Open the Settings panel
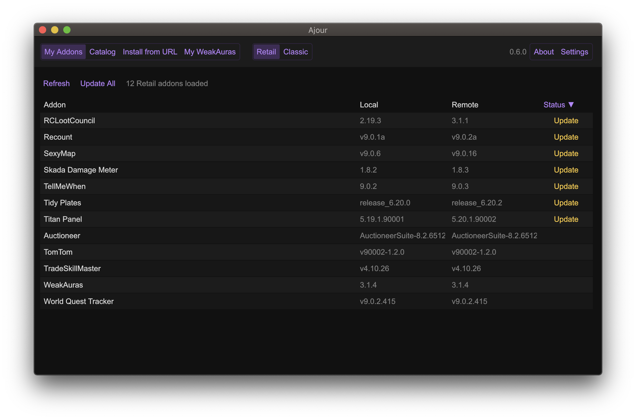 click(x=574, y=52)
